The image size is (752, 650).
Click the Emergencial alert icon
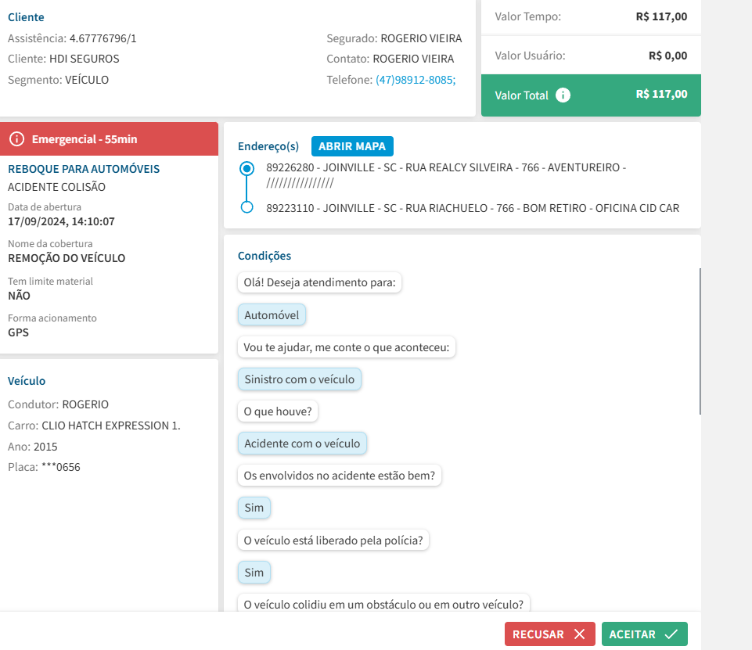[17, 139]
